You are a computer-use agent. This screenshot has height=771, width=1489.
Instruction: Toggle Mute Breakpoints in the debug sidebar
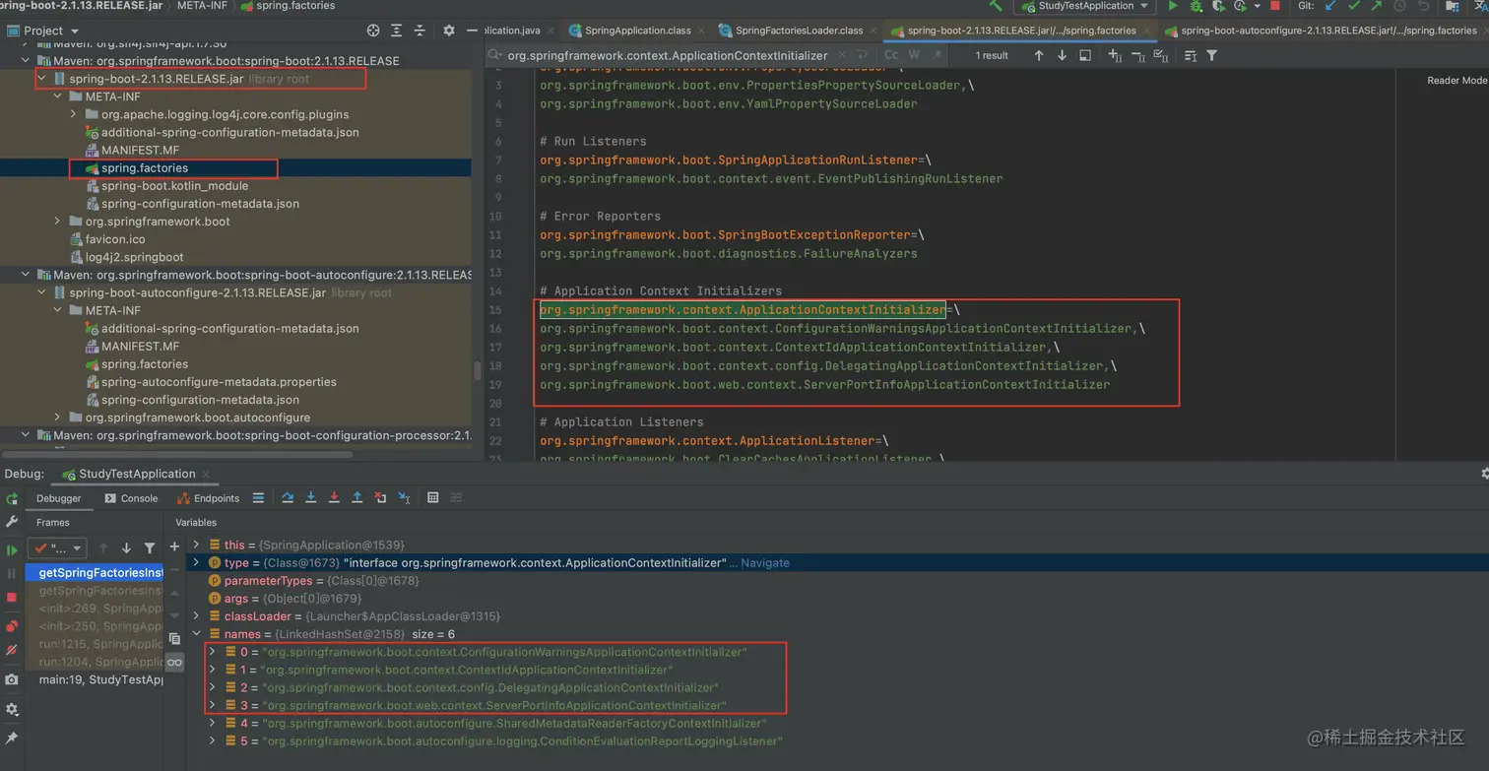tap(12, 650)
